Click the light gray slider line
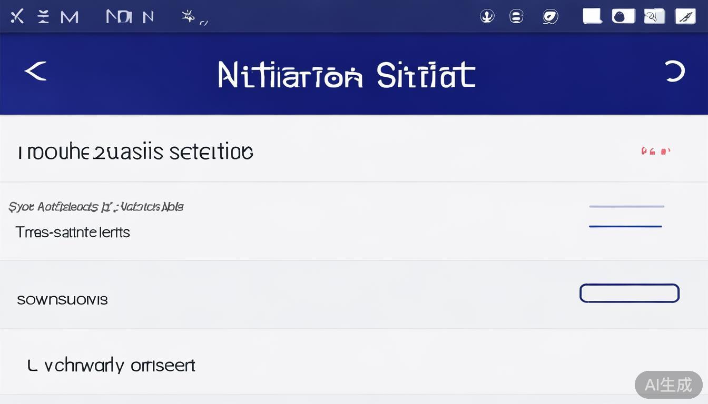708x404 pixels. [x=626, y=207]
